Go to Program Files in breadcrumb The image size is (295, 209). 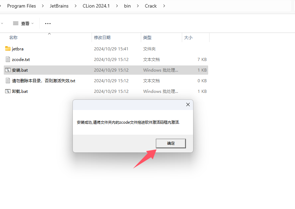tap(22, 6)
